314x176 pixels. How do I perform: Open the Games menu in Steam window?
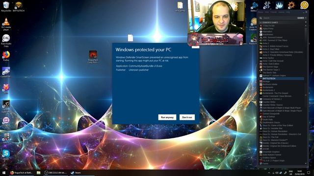pyautogui.click(x=281, y=12)
